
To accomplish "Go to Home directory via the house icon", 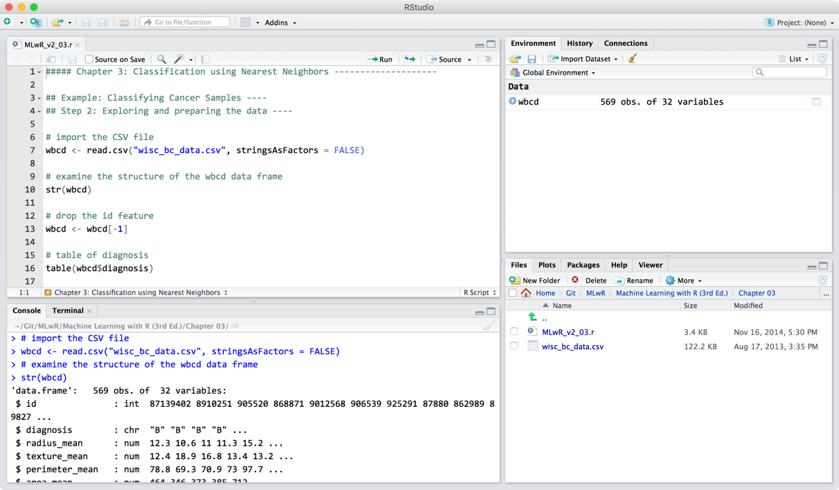I will [x=526, y=293].
